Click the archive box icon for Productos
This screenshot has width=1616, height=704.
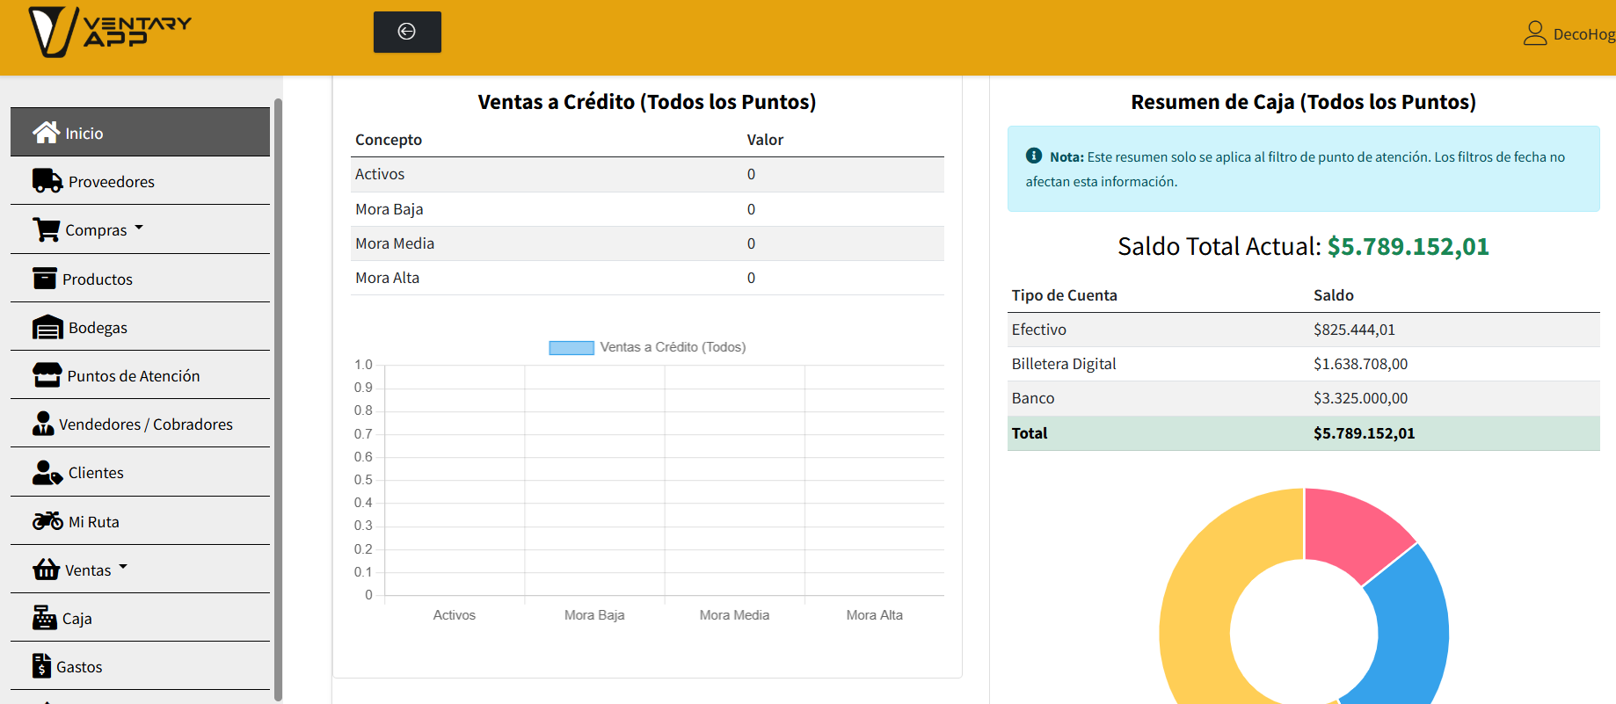click(x=44, y=279)
